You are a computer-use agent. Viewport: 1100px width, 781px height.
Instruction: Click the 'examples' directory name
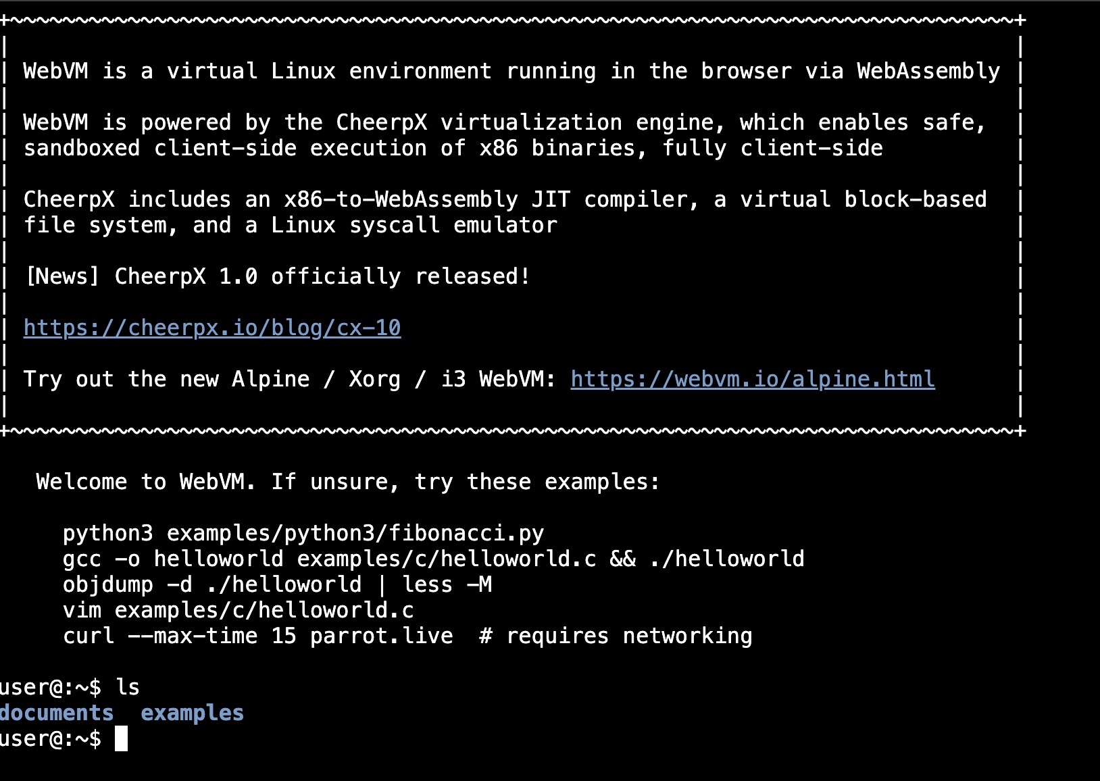point(192,713)
